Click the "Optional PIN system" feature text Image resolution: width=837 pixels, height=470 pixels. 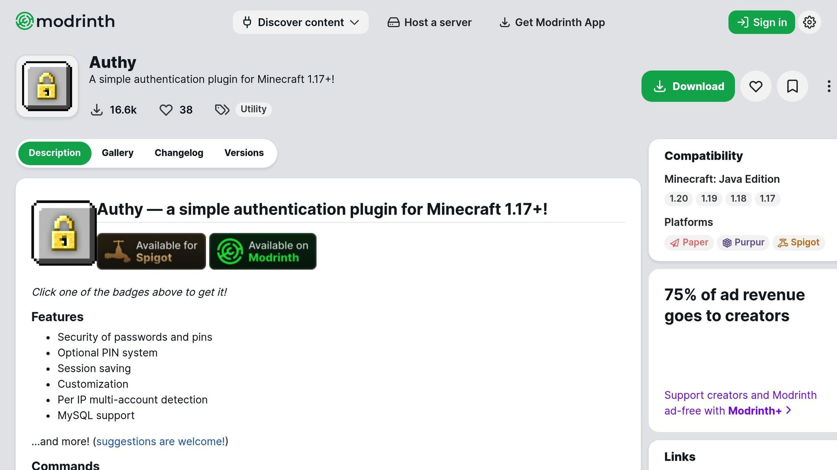coord(107,353)
